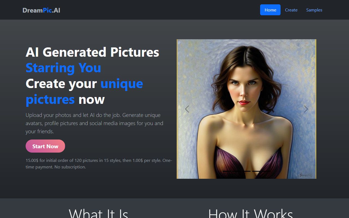Advance to the next carousel slide
349x218 pixels.
coord(306,109)
